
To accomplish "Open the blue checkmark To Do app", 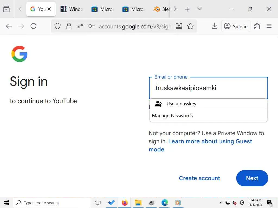I will click(x=112, y=203).
